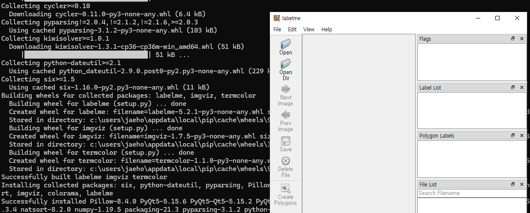Close the Flags panel
This screenshot has height=213, width=530.
(x=521, y=39)
